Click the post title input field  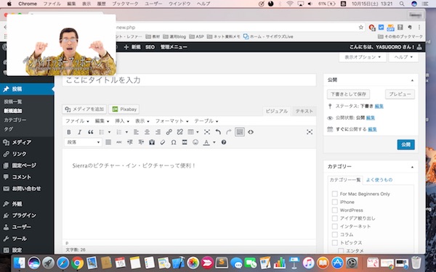[189, 81]
